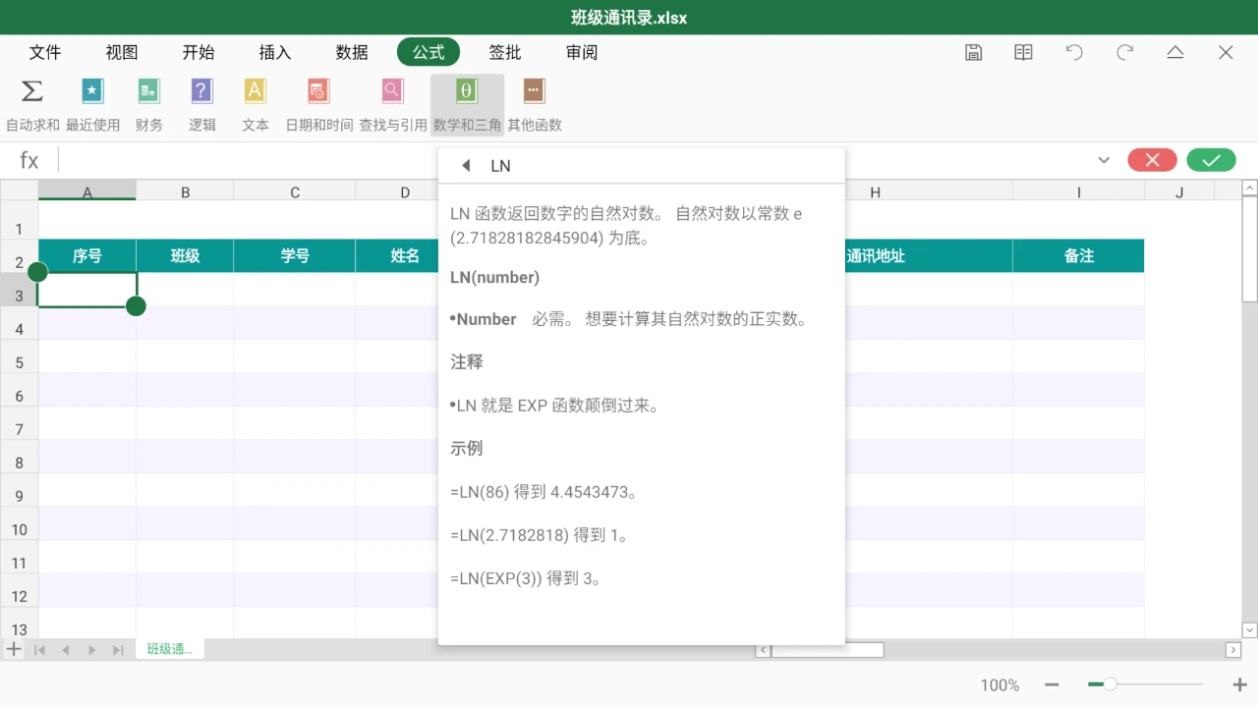Click the horizontal scrollbar thumb

click(x=828, y=650)
